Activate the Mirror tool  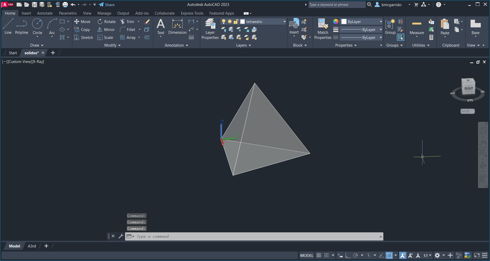coord(106,30)
